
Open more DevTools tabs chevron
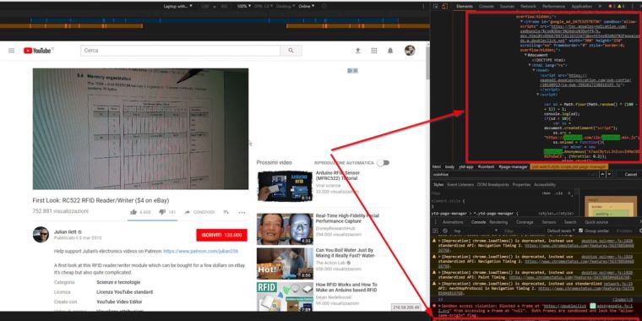tap(601, 7)
